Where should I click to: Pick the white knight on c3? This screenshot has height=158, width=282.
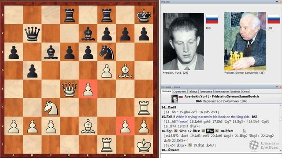point(51,108)
